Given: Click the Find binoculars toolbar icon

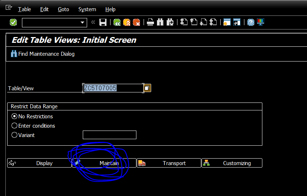Looking at the screenshot, I should [x=160, y=22].
